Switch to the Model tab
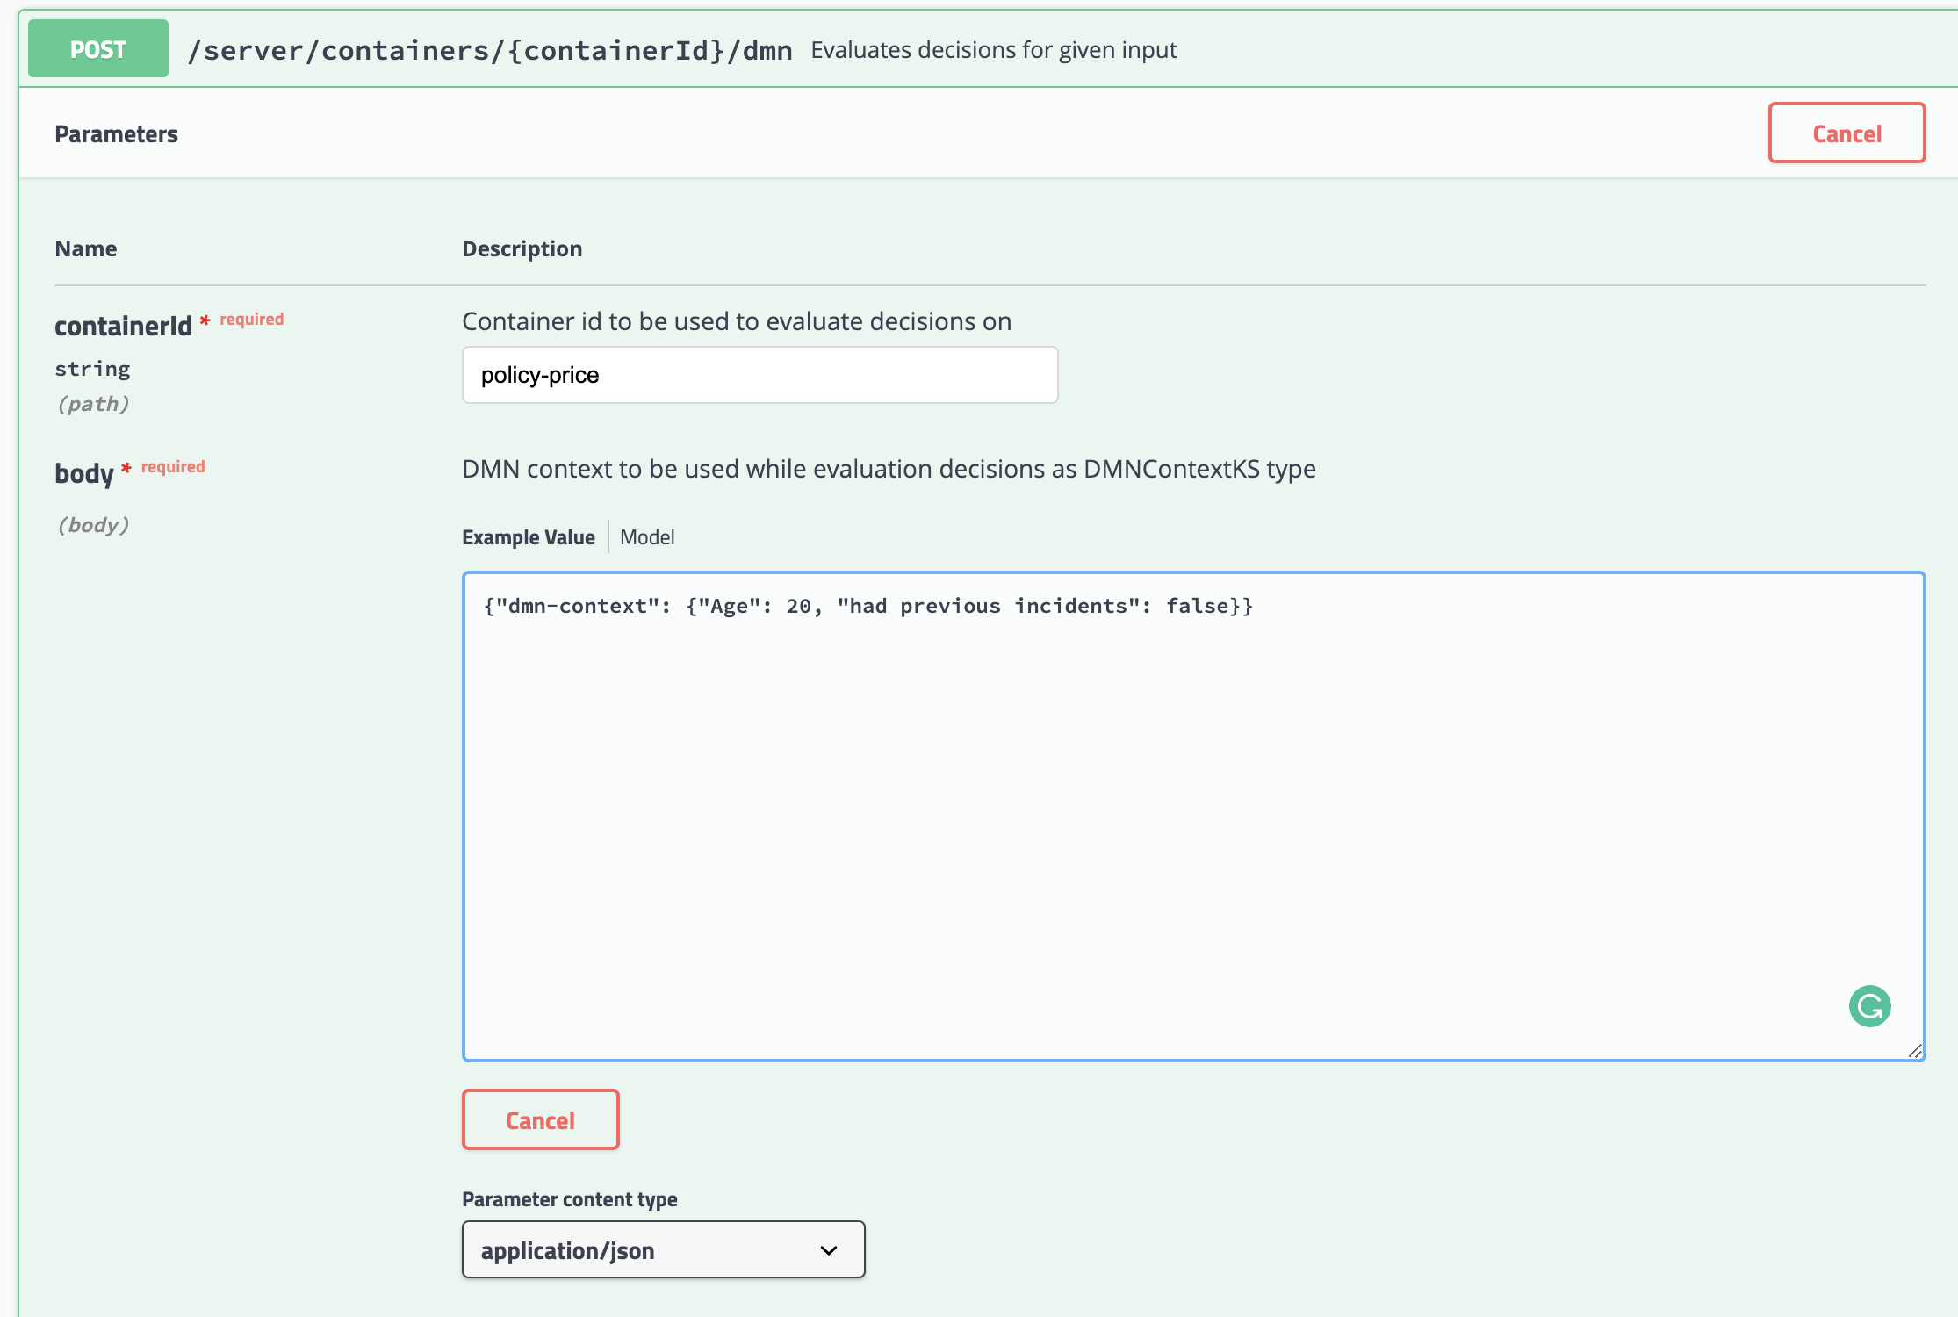 [x=647, y=537]
